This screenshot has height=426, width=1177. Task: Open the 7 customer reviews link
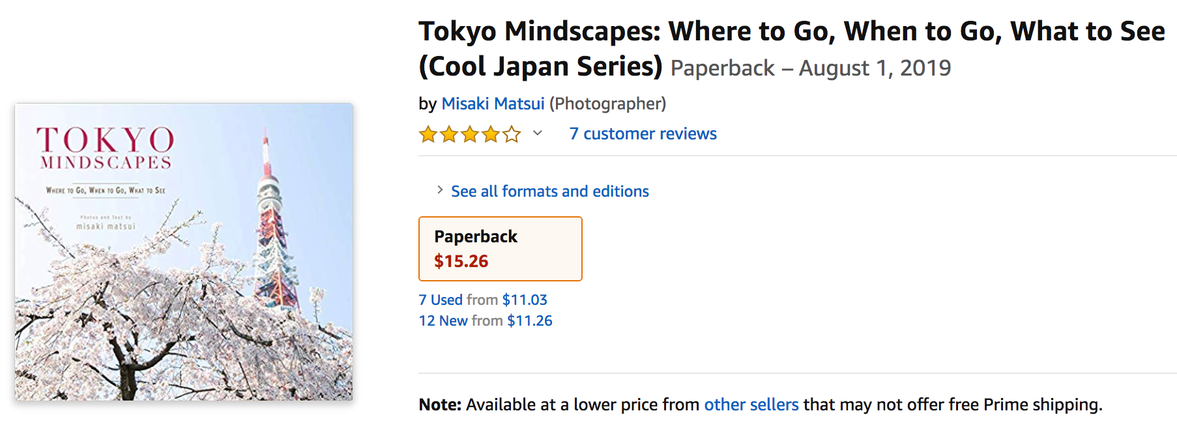click(643, 134)
